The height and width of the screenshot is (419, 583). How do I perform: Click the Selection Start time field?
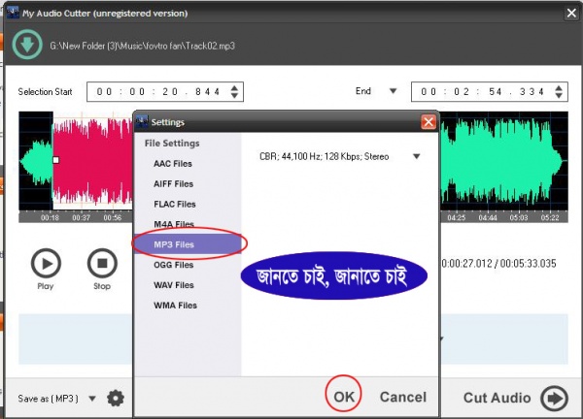click(165, 92)
